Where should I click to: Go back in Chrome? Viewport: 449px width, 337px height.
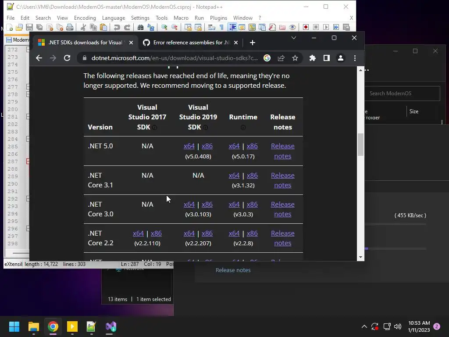[39, 58]
